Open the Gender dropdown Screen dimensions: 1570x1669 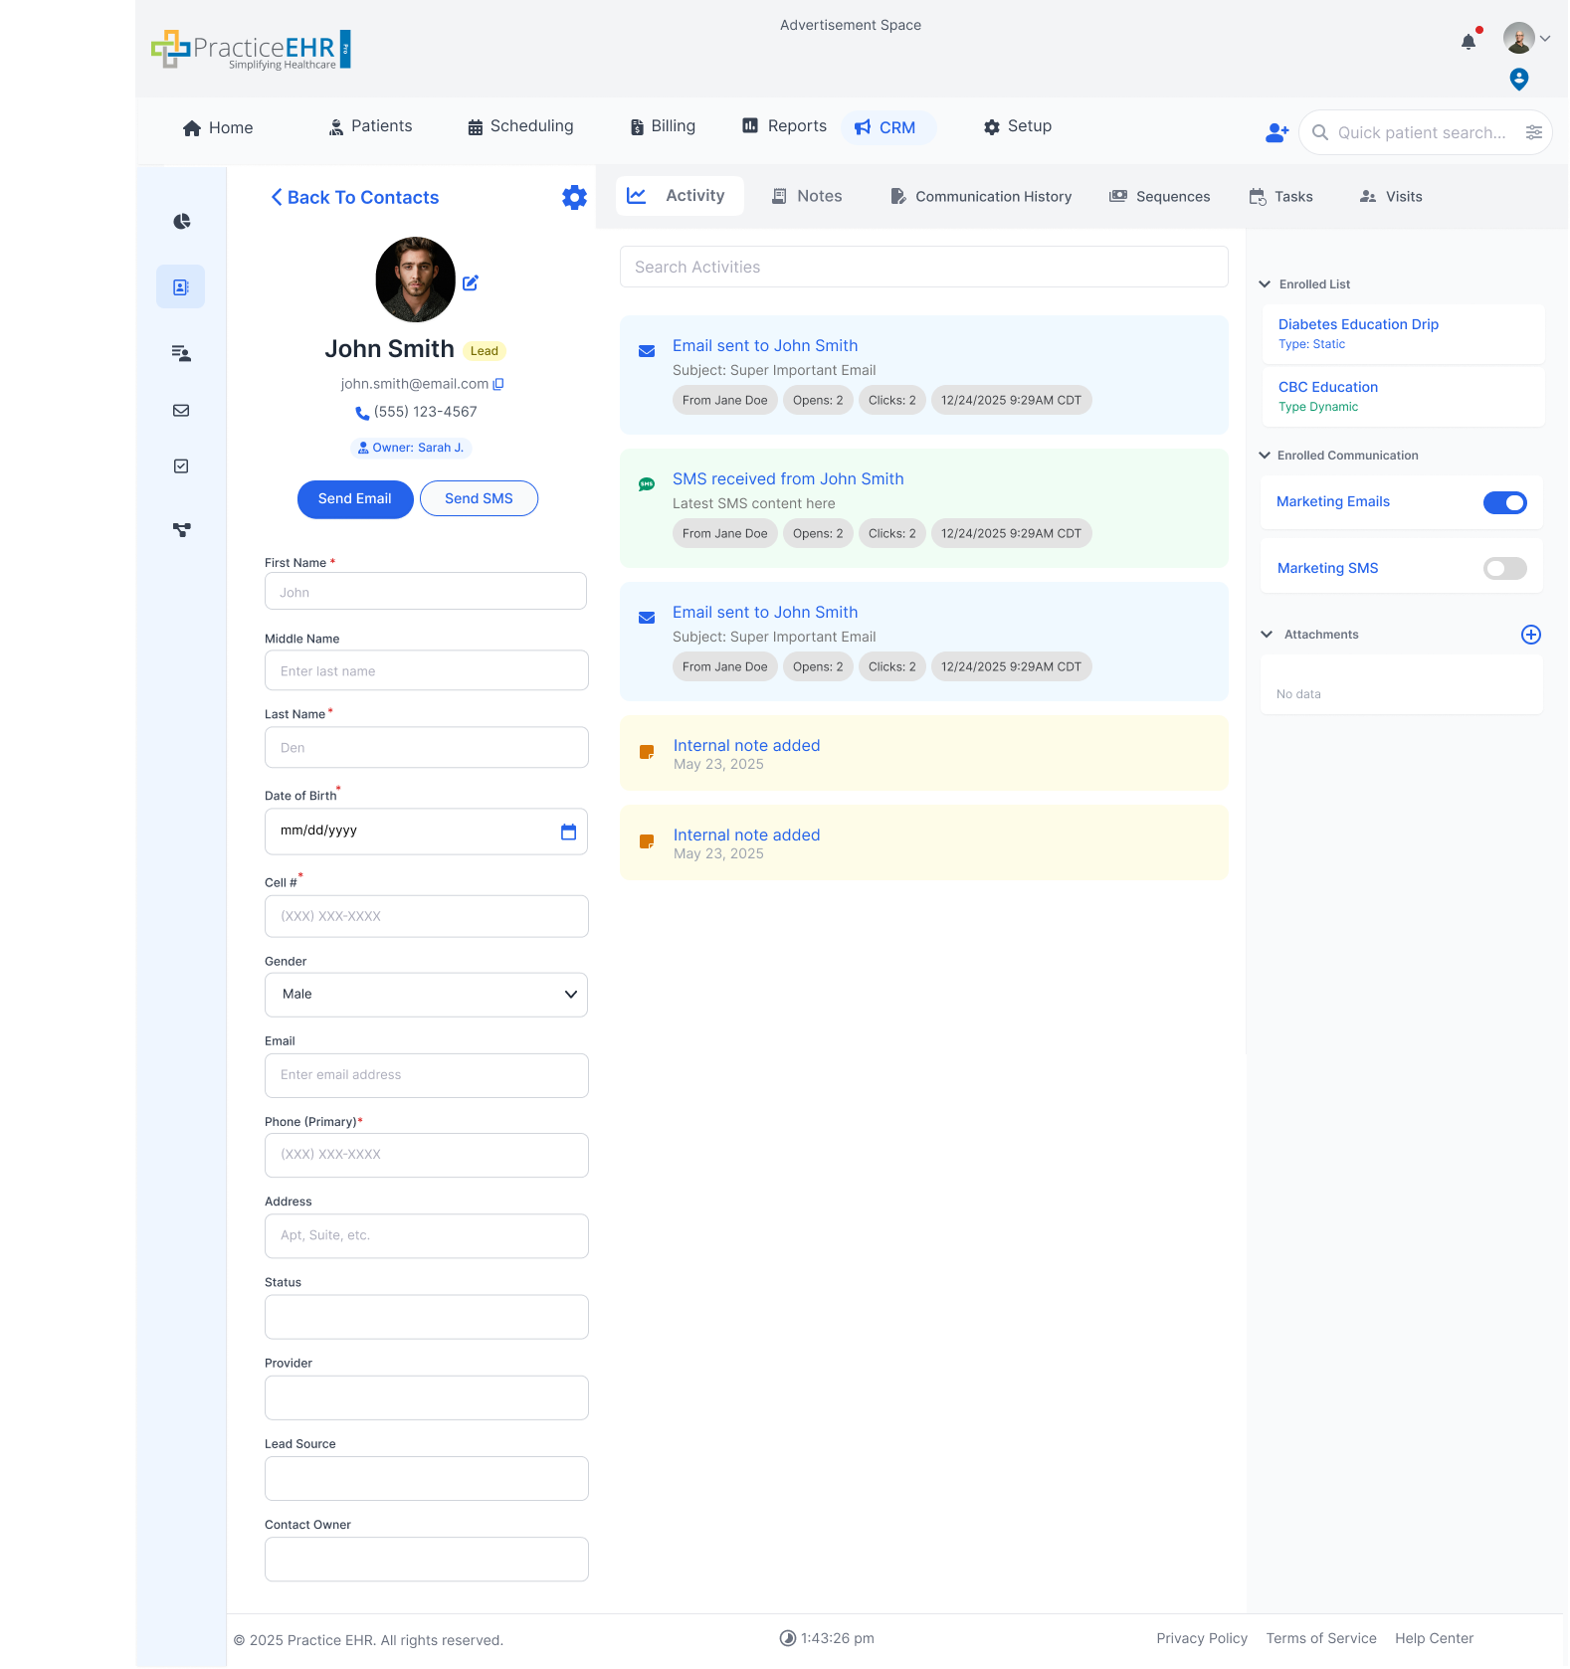426,995
